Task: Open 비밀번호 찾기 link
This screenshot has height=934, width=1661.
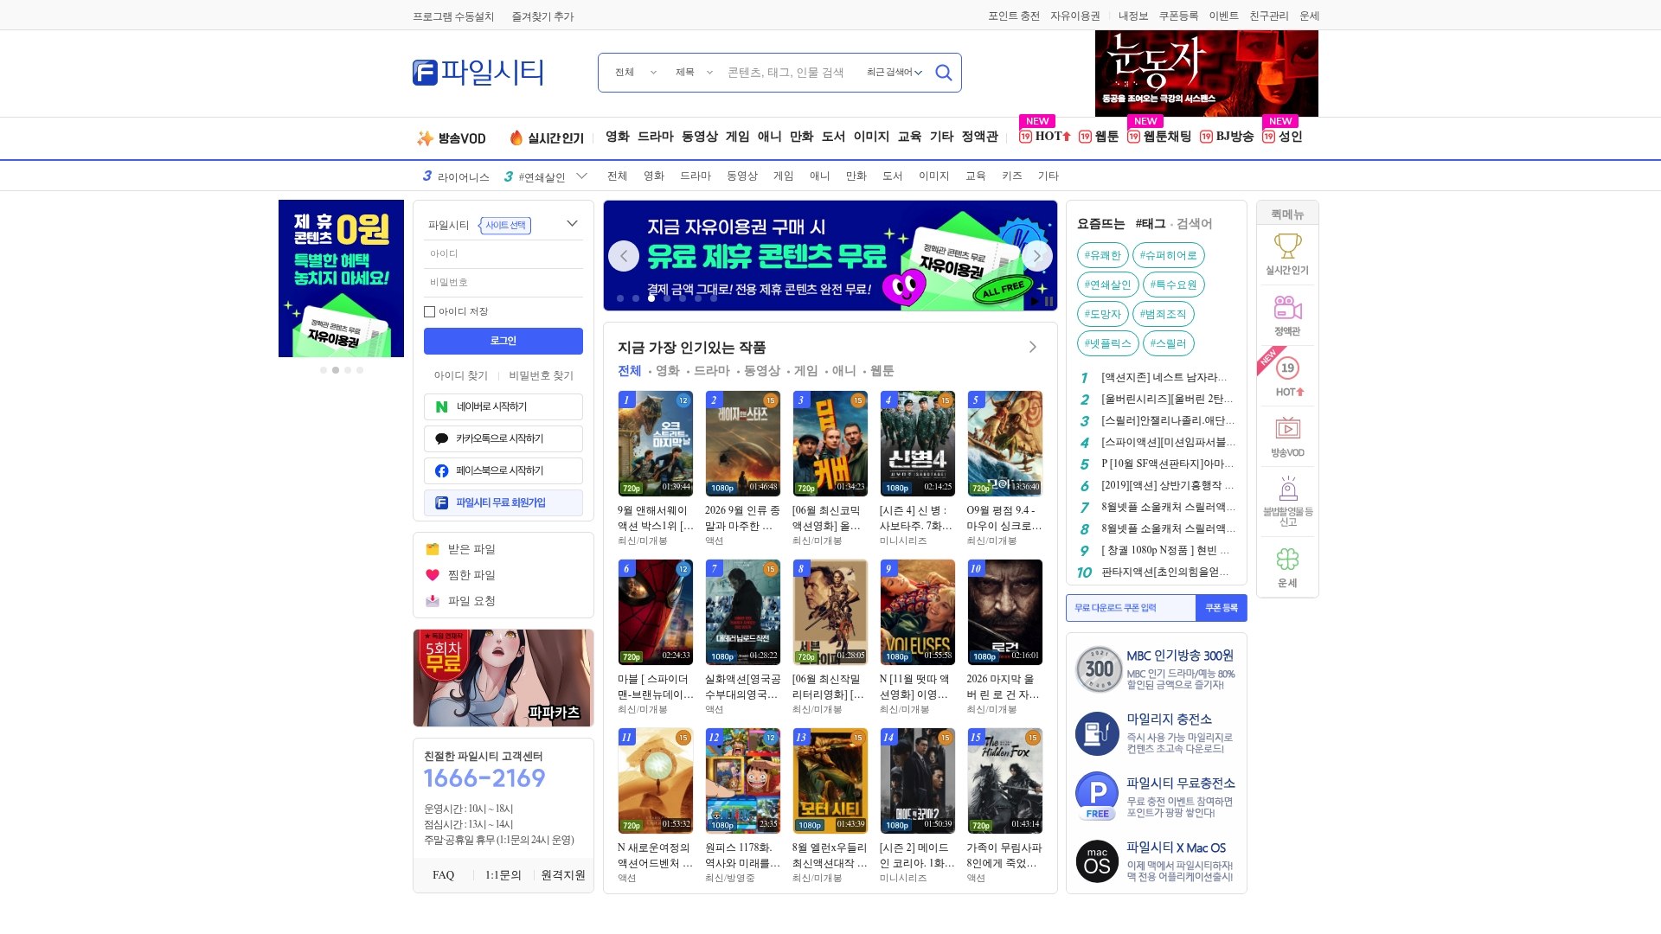Action: [541, 376]
